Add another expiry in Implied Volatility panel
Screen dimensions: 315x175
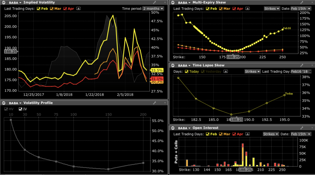[x=79, y=9]
